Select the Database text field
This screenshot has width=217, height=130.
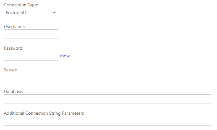click(x=107, y=99)
